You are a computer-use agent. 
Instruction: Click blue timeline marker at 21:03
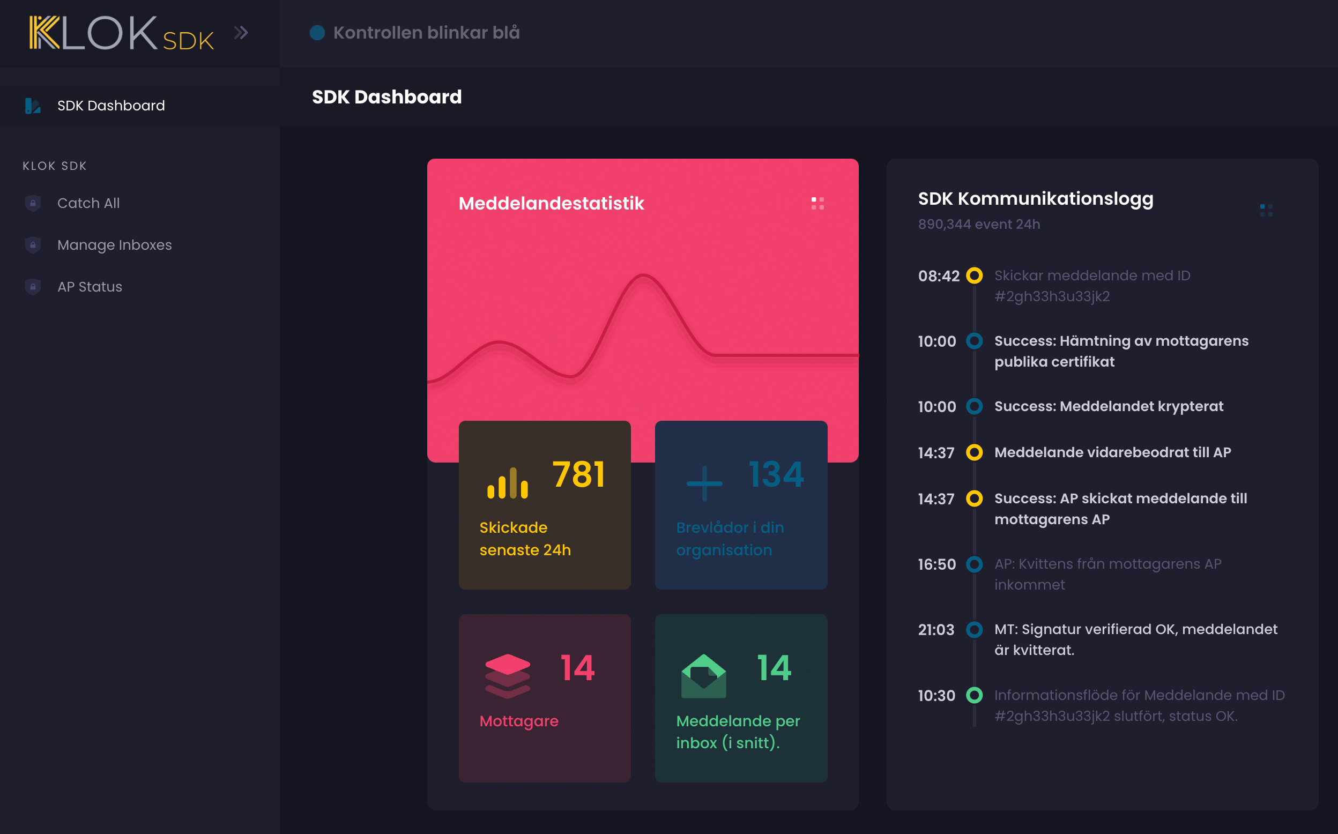tap(974, 629)
